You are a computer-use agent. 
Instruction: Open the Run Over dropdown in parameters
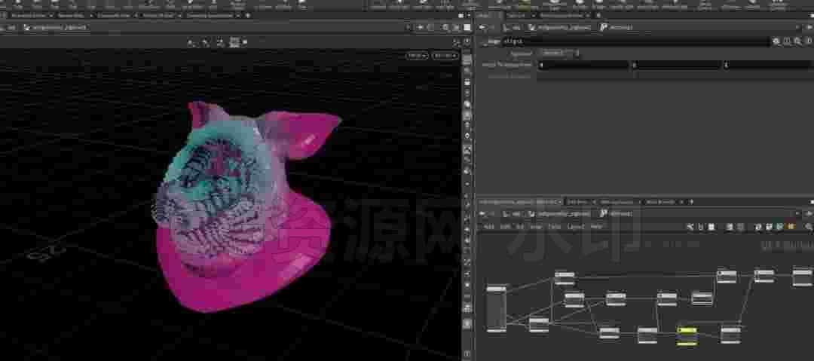559,53
